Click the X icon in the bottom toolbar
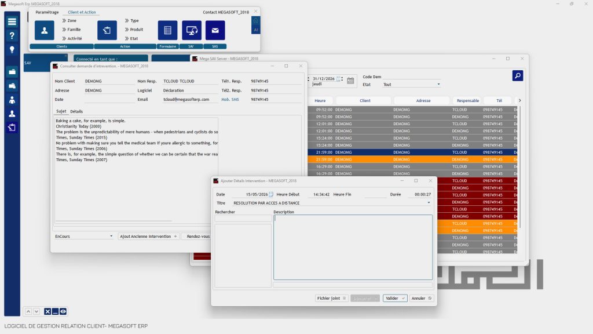This screenshot has width=593, height=334. pos(47,311)
